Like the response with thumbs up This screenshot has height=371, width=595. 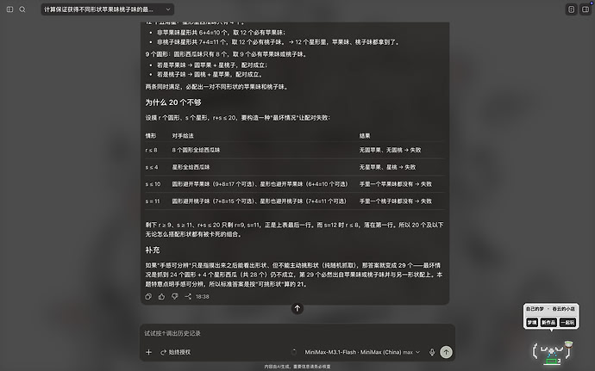coord(161,296)
